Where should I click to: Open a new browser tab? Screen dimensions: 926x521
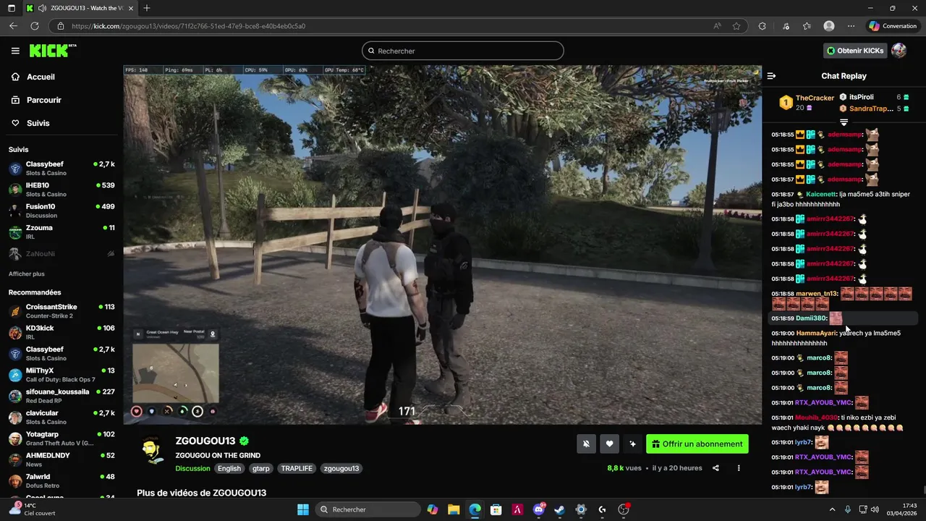[x=147, y=8]
